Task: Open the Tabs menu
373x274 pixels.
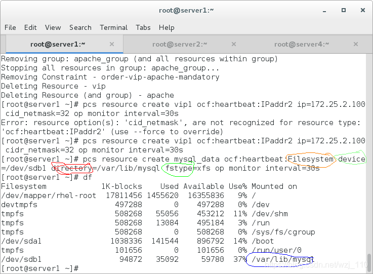Action: coord(143,28)
